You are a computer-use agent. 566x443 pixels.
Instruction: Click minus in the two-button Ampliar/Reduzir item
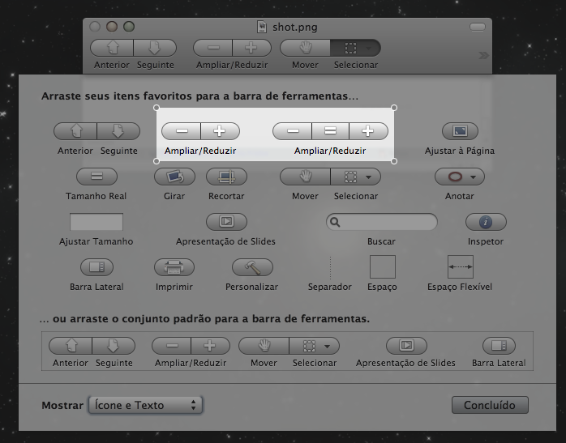tap(181, 131)
